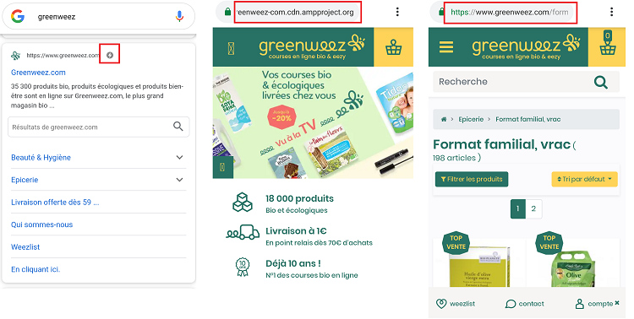Click weezlist heart icon in bottom bar
634x319 pixels.
441,304
